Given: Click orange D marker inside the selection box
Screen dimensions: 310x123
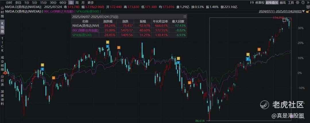Looking at the screenshot, I should tap(259, 49).
